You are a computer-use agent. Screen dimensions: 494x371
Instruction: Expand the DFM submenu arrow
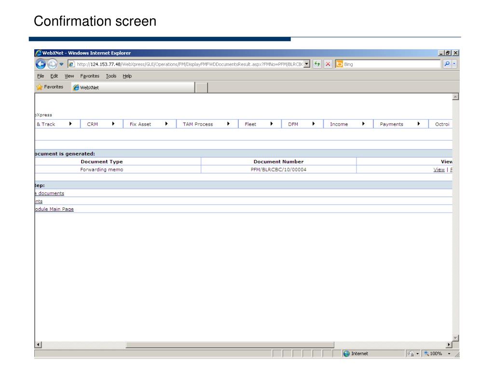(314, 124)
